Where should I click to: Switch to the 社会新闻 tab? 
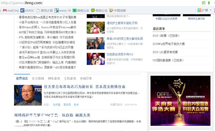coord(38,78)
